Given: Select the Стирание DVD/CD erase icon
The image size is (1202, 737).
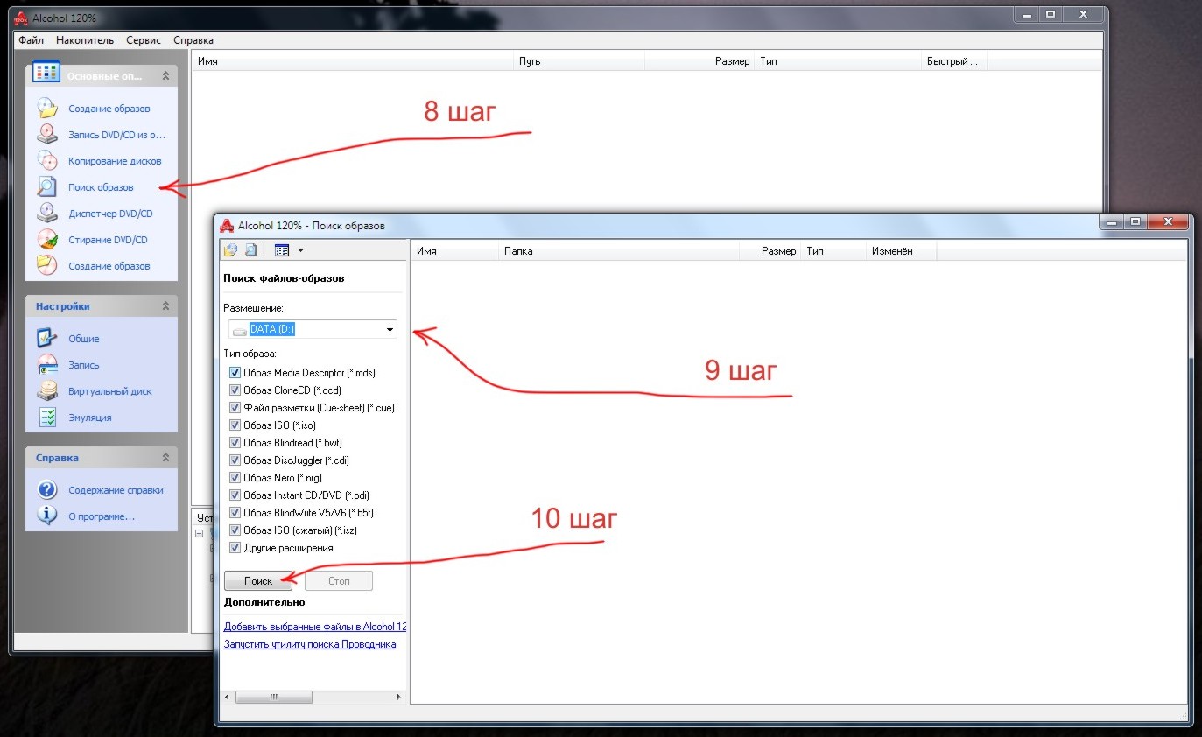Looking at the screenshot, I should (x=46, y=239).
